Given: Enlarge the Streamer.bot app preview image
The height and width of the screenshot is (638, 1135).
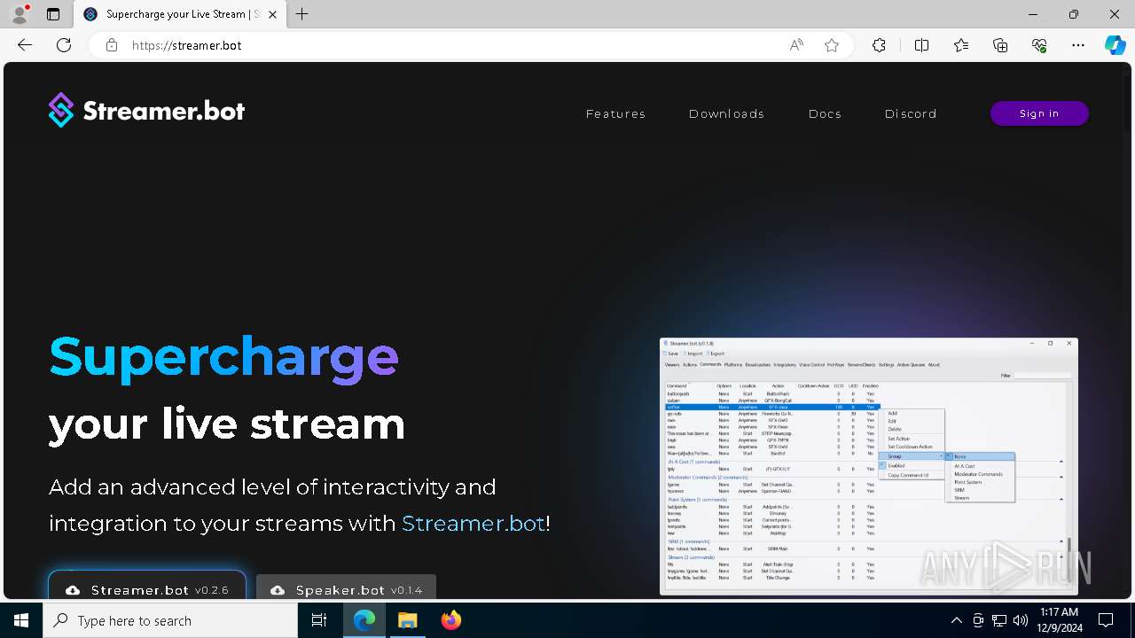Looking at the screenshot, I should click(x=869, y=466).
